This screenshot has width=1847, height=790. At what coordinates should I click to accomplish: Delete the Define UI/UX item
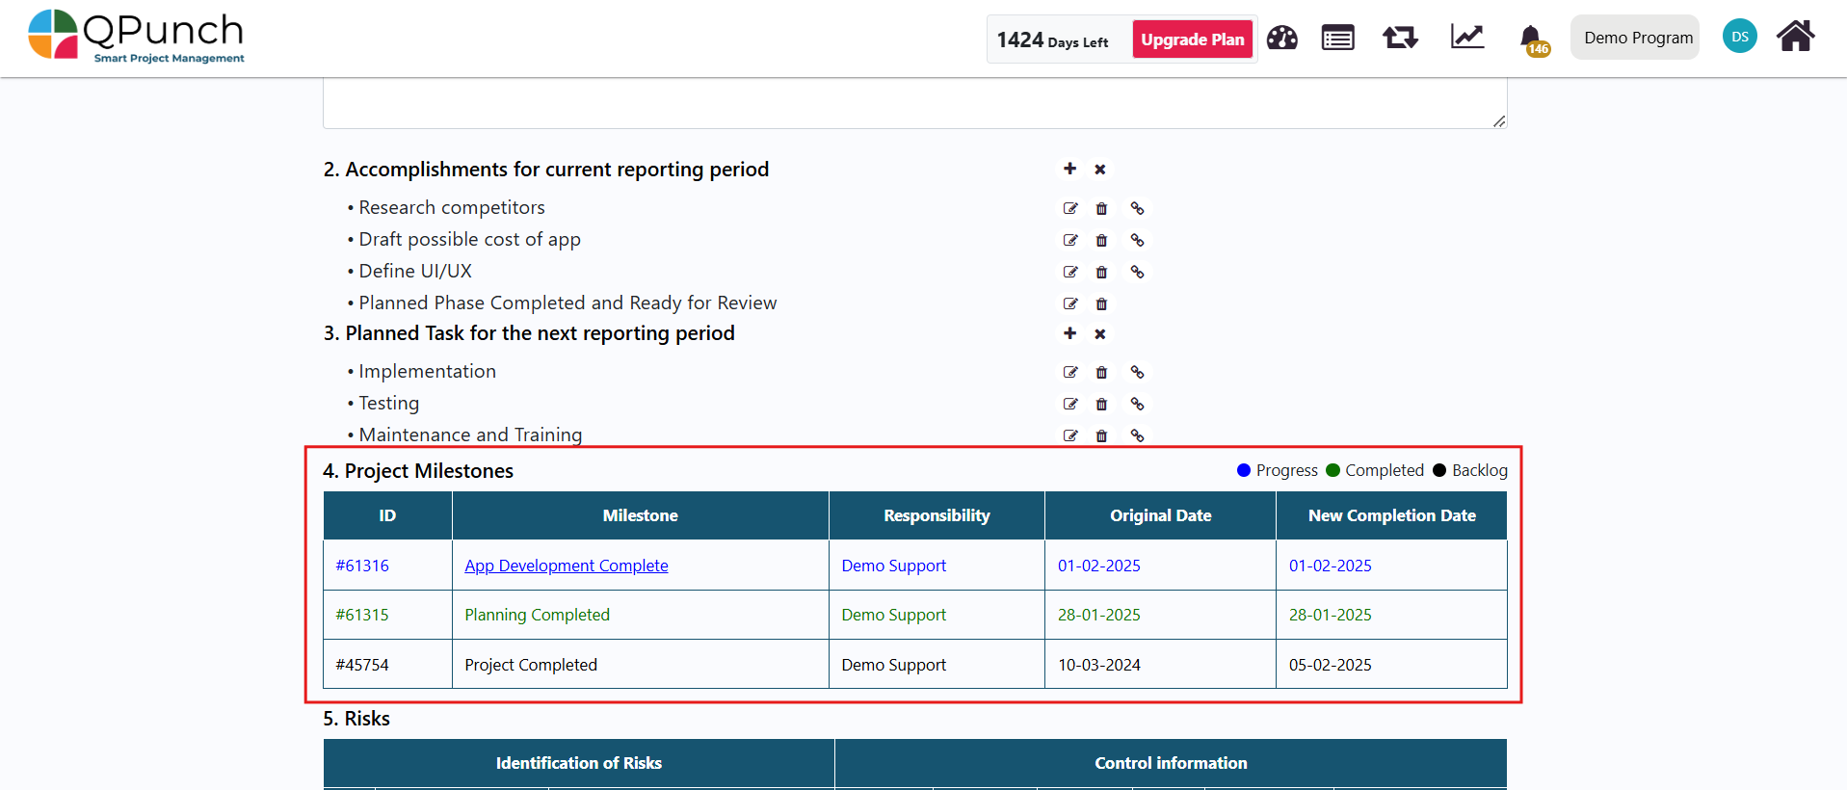[x=1101, y=272]
